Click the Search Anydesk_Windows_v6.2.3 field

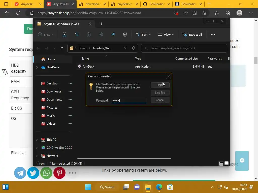tap(184, 48)
